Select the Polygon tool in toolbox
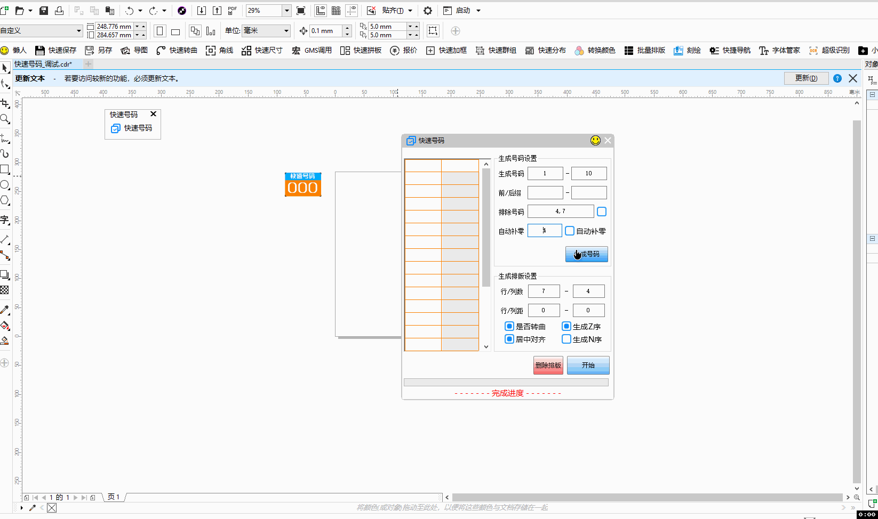Screen dimensions: 878x519 point(5,200)
